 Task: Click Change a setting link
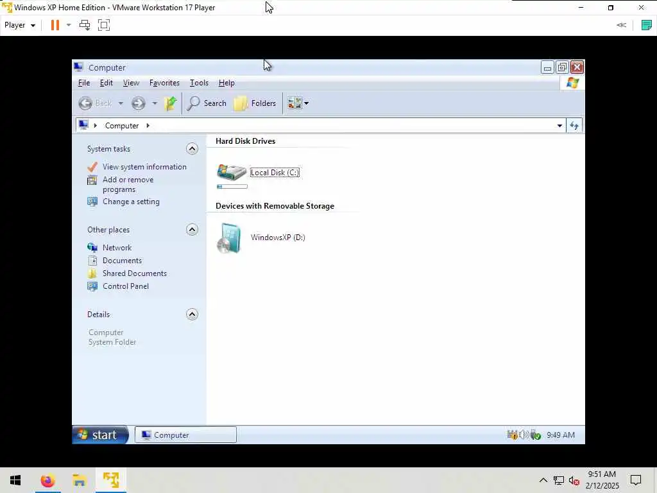(x=131, y=202)
